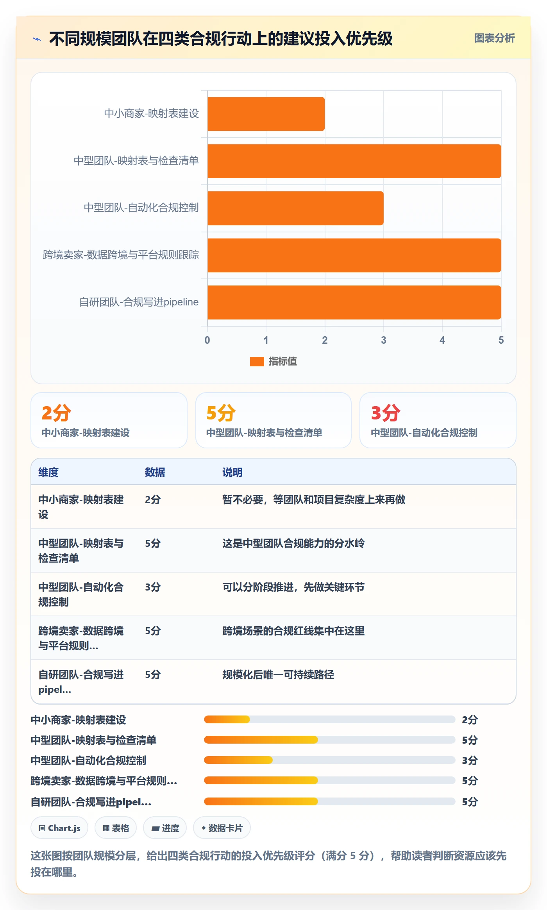Select the 自研团队-合规写进pipeline chart bar

point(354,302)
